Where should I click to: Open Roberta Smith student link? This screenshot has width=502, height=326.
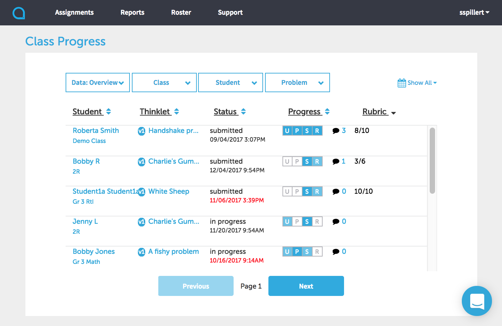(x=96, y=131)
